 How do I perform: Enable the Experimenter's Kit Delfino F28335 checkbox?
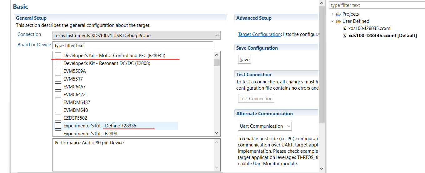[x=58, y=126]
